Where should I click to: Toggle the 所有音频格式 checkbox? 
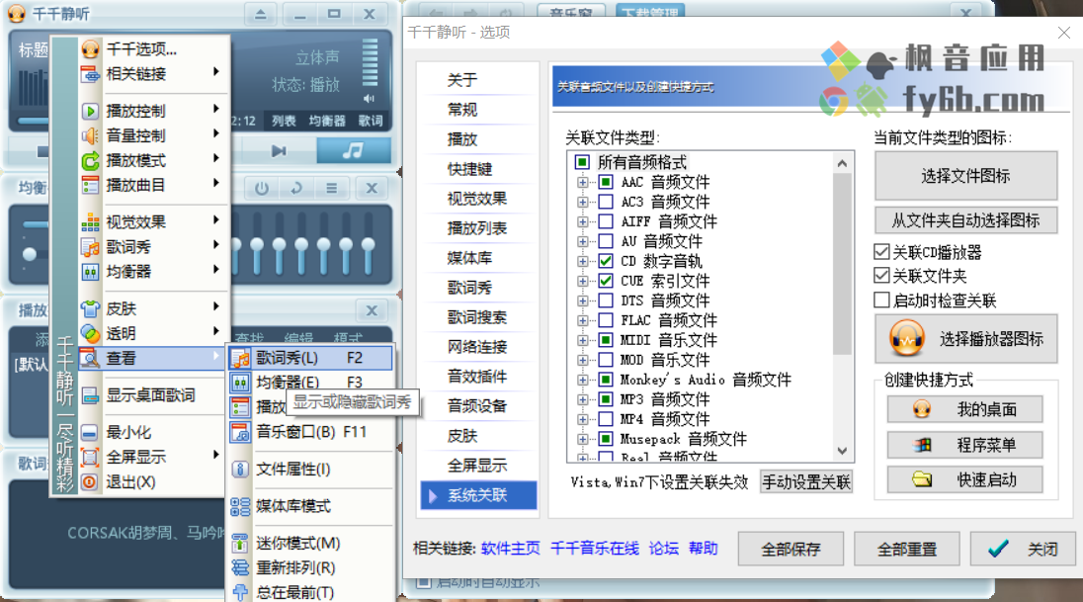tap(582, 162)
